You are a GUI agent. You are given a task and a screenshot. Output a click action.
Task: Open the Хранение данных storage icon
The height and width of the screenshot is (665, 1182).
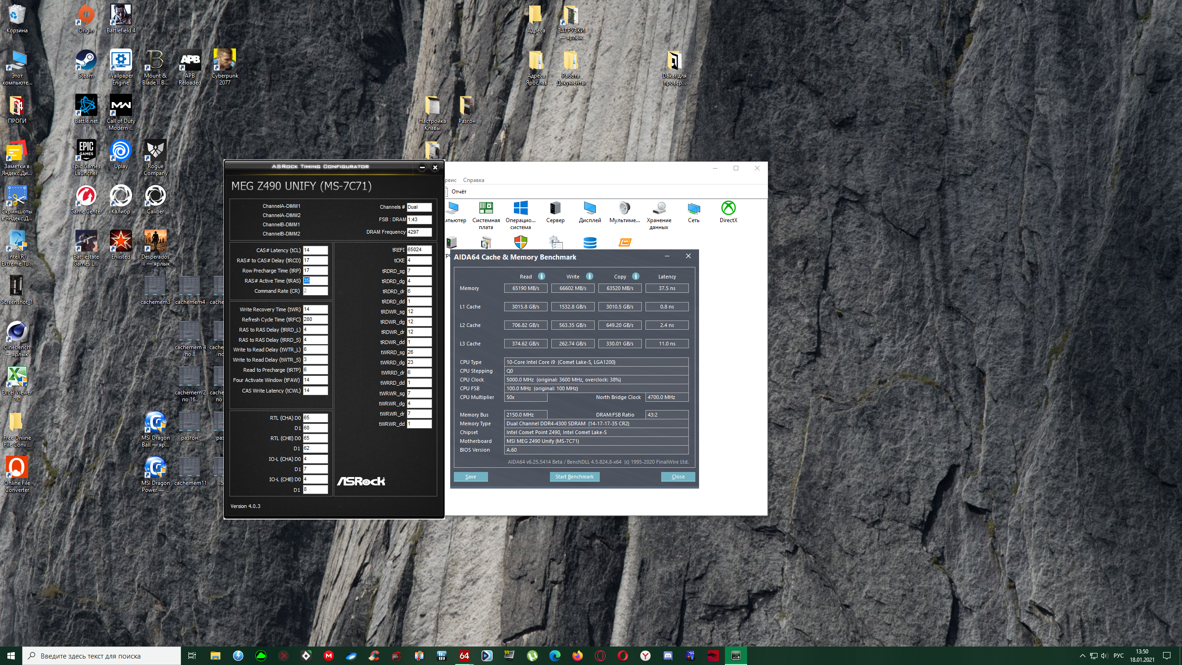[x=659, y=209]
